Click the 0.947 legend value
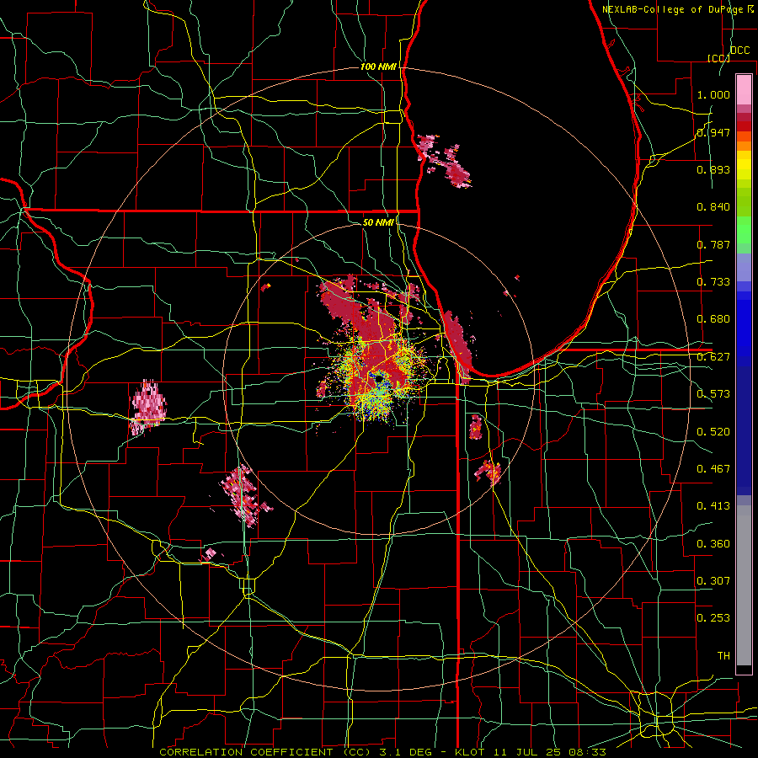The image size is (758, 758). pos(713,132)
